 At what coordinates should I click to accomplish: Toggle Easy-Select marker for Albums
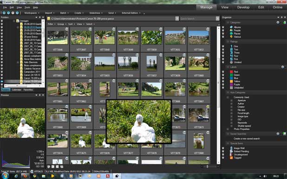point(223,27)
